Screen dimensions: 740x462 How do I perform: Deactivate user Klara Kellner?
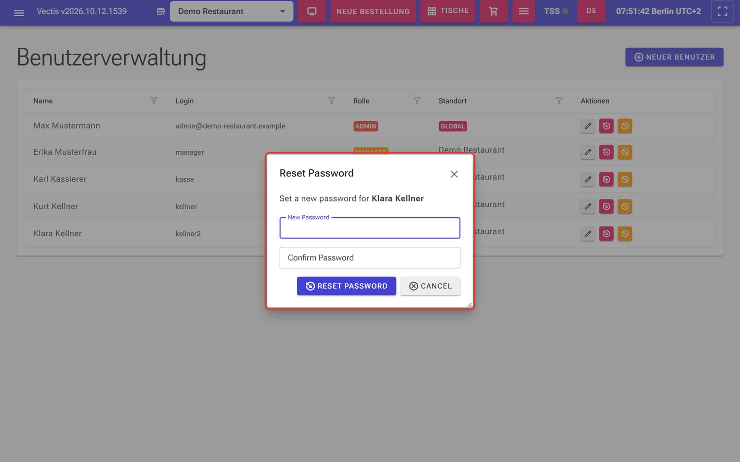(x=625, y=233)
